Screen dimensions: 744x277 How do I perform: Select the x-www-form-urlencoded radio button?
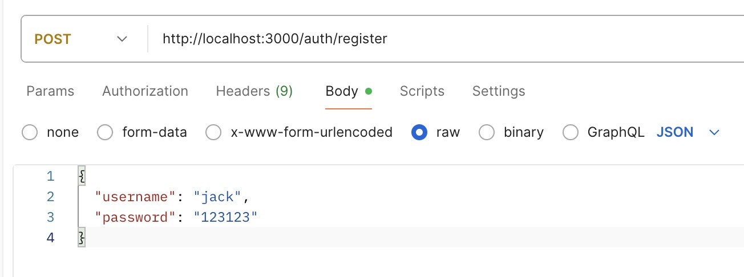[x=213, y=133]
